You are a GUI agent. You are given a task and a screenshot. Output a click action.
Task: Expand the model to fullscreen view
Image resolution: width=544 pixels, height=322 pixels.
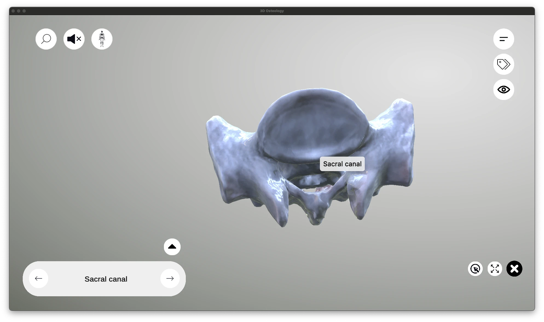[495, 269]
